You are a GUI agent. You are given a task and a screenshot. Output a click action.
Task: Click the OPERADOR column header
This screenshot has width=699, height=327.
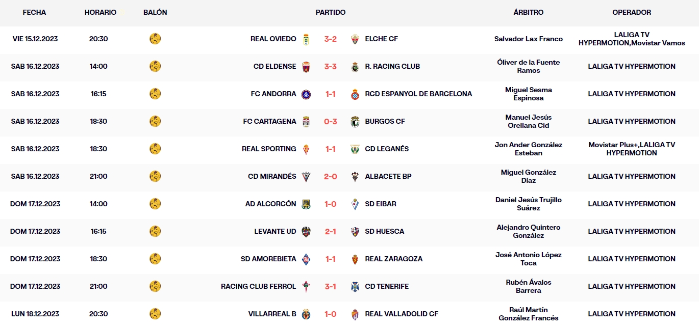[632, 12]
